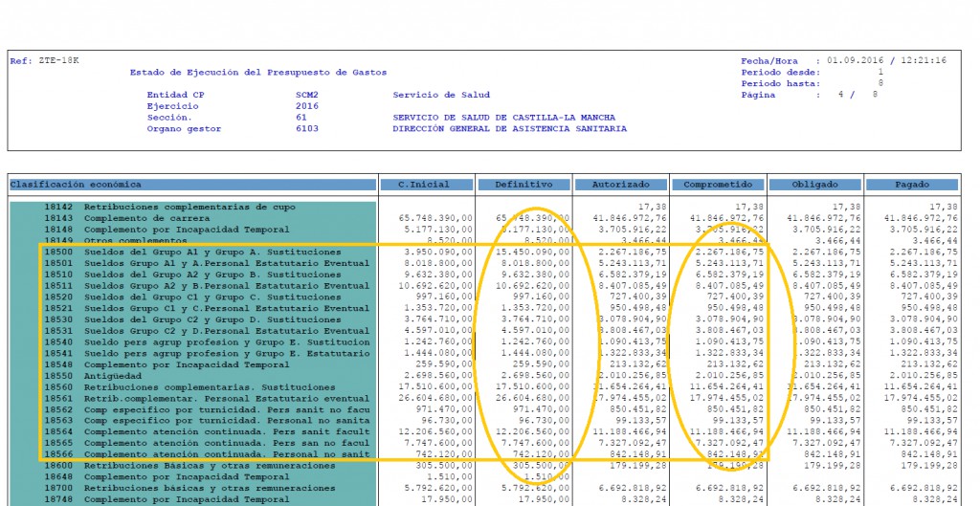Select row "18560 Retribuciones complementarias. Sustituciones"

(x=485, y=386)
